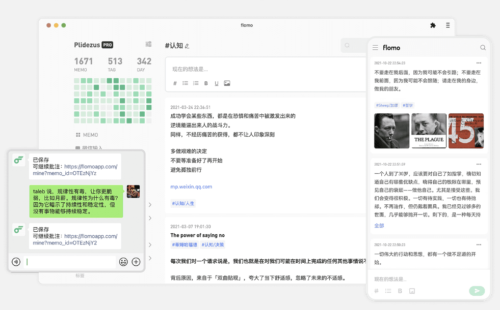The height and width of the screenshot is (310, 500).
Task: Expand memo with 全部 link
Action: (x=379, y=226)
